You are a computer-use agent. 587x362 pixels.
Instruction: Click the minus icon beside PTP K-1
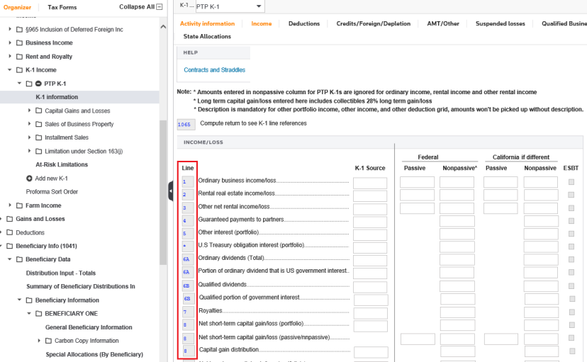[x=38, y=84]
